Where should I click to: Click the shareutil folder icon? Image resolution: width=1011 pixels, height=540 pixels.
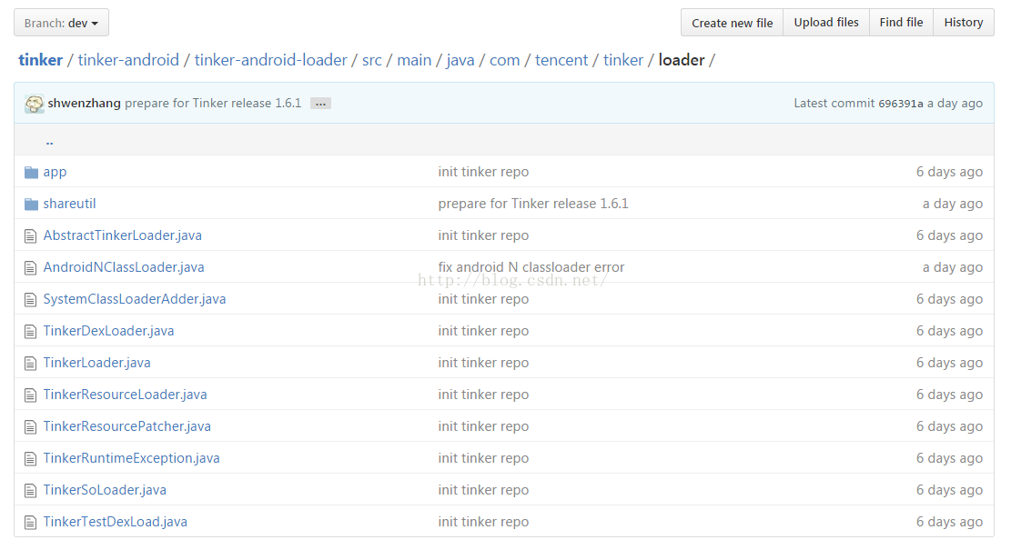tap(31, 205)
